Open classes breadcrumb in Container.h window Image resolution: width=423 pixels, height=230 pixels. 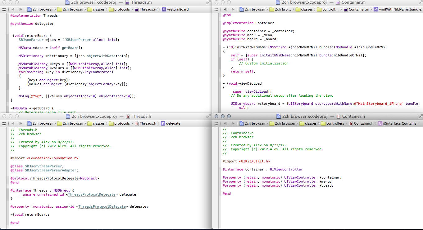308,123
